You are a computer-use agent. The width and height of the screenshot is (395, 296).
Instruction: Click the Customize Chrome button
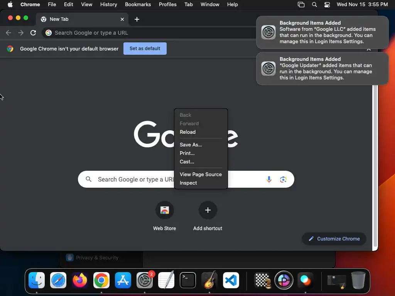[334, 239]
